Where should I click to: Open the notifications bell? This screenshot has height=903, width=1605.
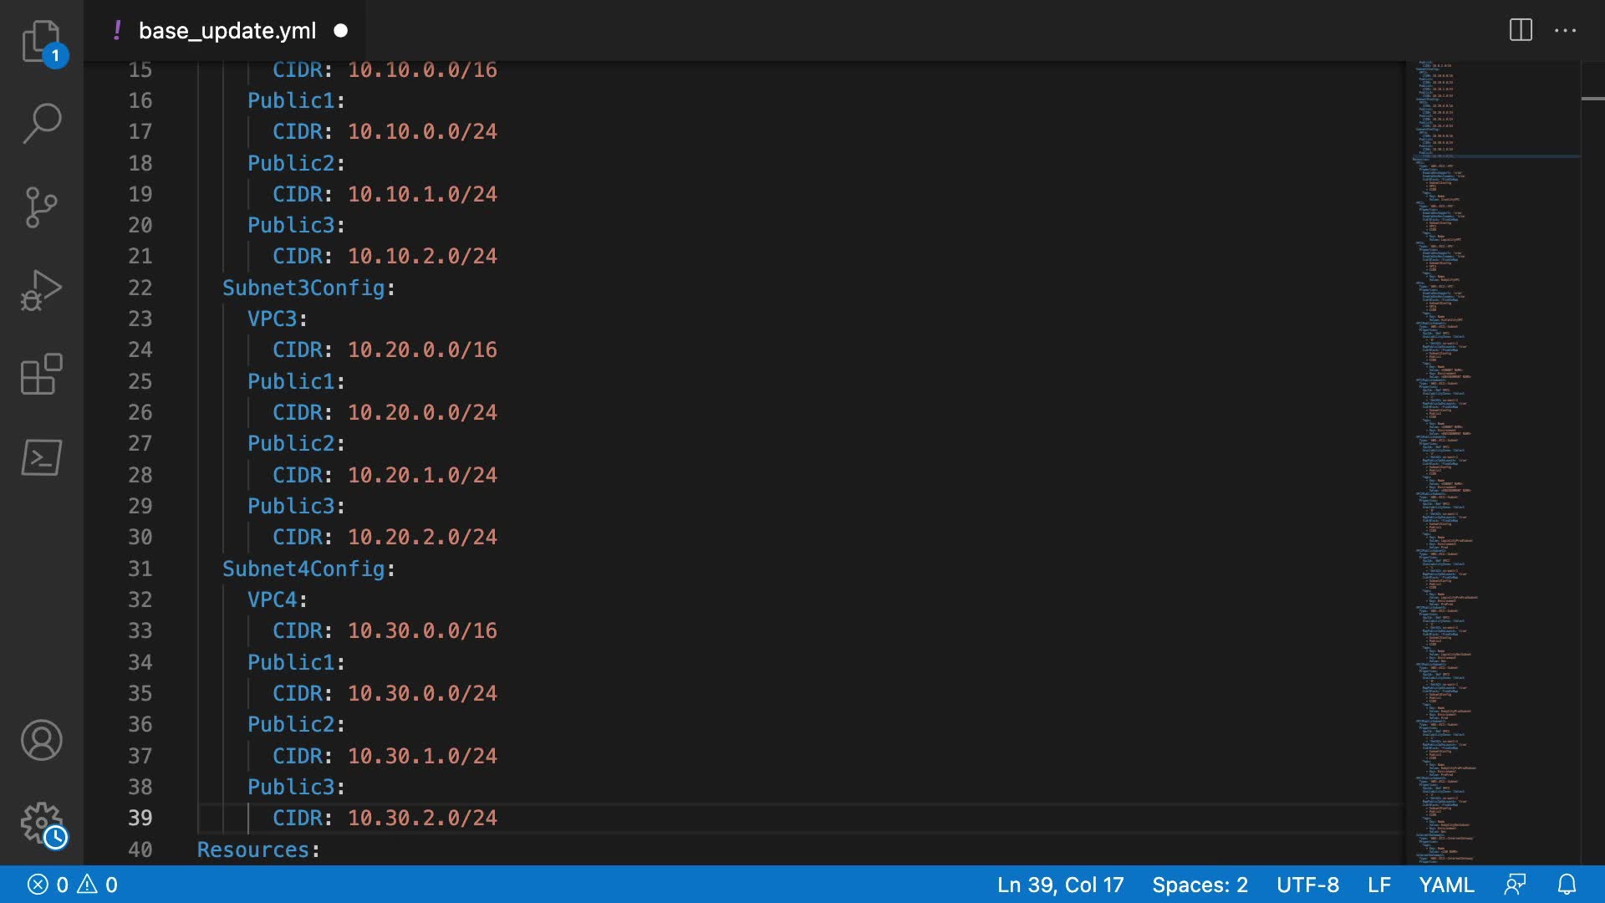click(1567, 885)
